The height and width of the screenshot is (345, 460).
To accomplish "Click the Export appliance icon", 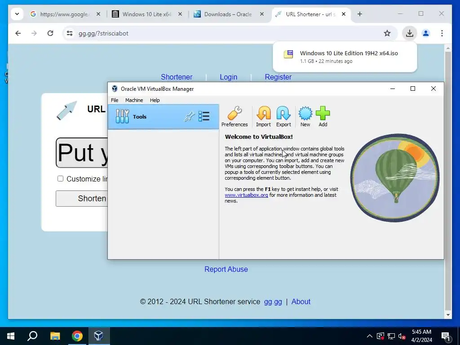I will (283, 116).
